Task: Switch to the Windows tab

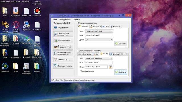Action: (x=83, y=26)
